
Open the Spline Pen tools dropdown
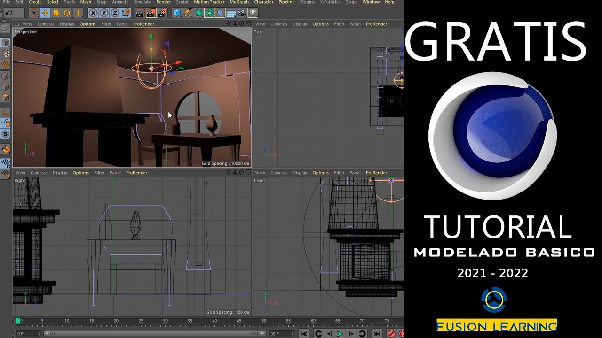(x=188, y=13)
